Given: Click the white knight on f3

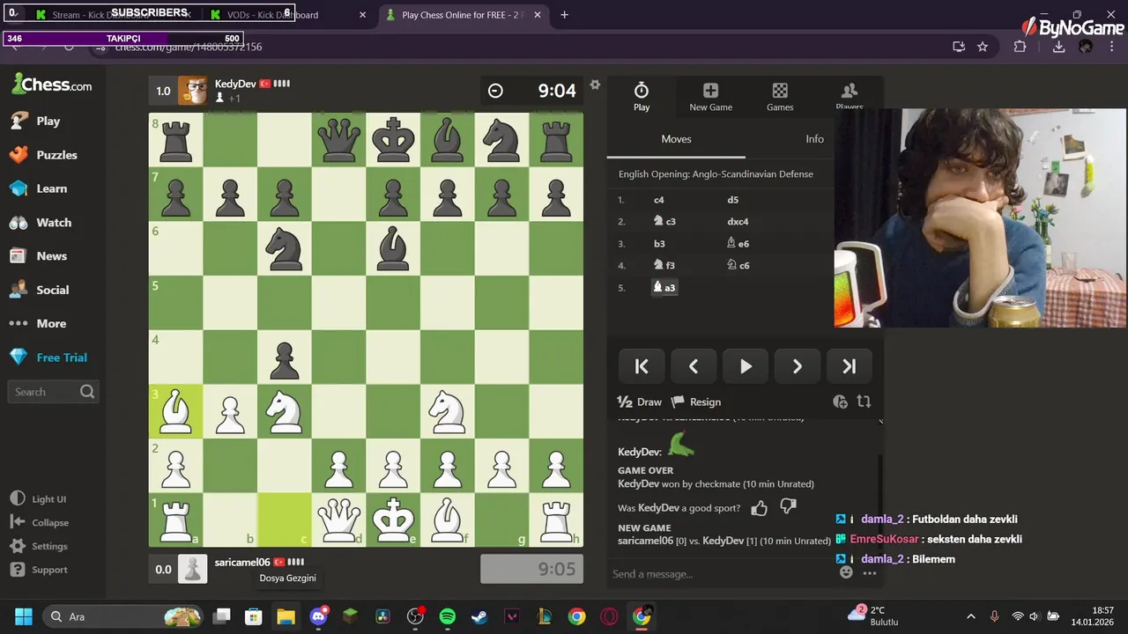Looking at the screenshot, I should (x=448, y=411).
